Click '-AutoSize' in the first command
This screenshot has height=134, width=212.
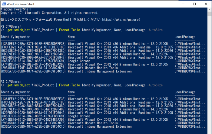pos(155,30)
